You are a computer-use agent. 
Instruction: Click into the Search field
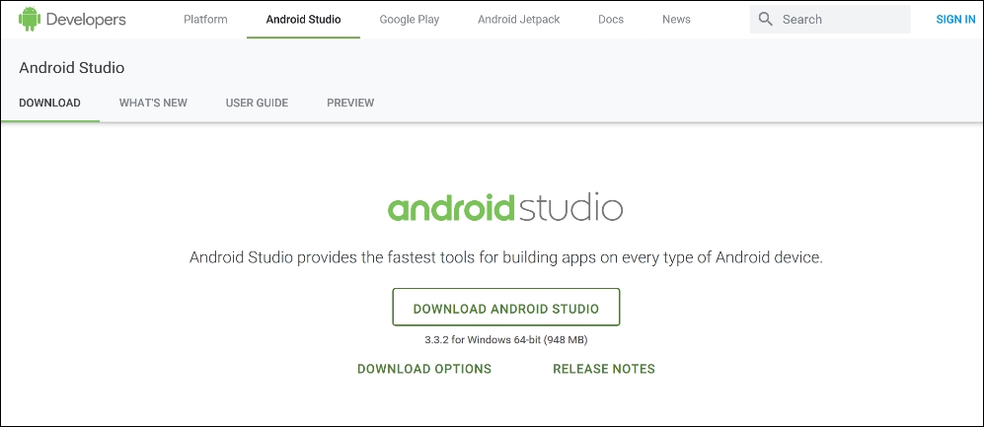[x=830, y=20]
